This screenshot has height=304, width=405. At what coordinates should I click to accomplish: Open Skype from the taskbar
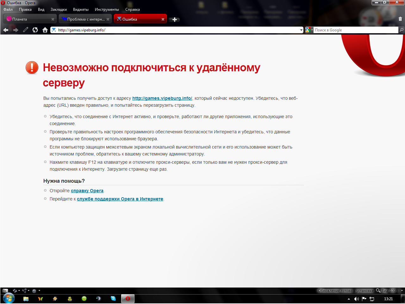coord(113,299)
